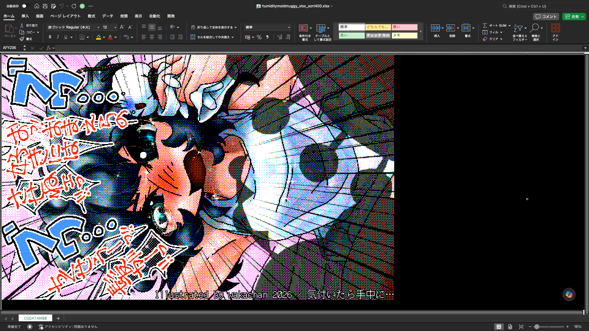Toggle the AutoSave switch

(x=26, y=6)
